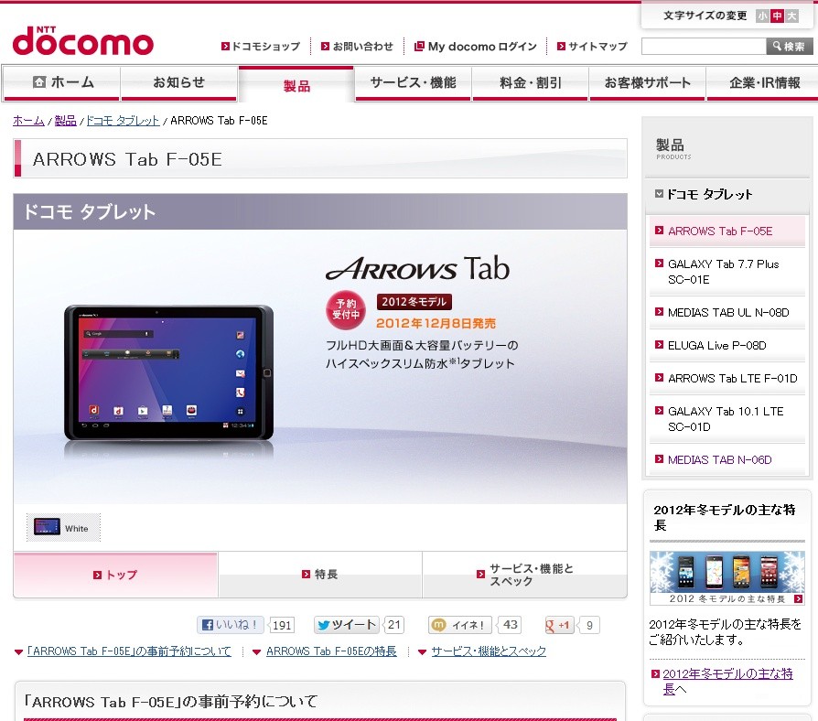This screenshot has height=721, width=818.
Task: Set text size to medium 中
Action: click(778, 16)
